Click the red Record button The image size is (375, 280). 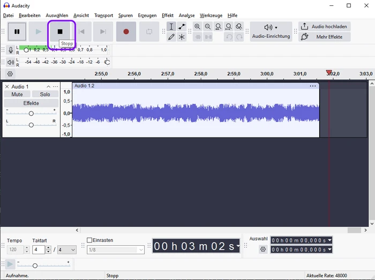[x=126, y=32]
